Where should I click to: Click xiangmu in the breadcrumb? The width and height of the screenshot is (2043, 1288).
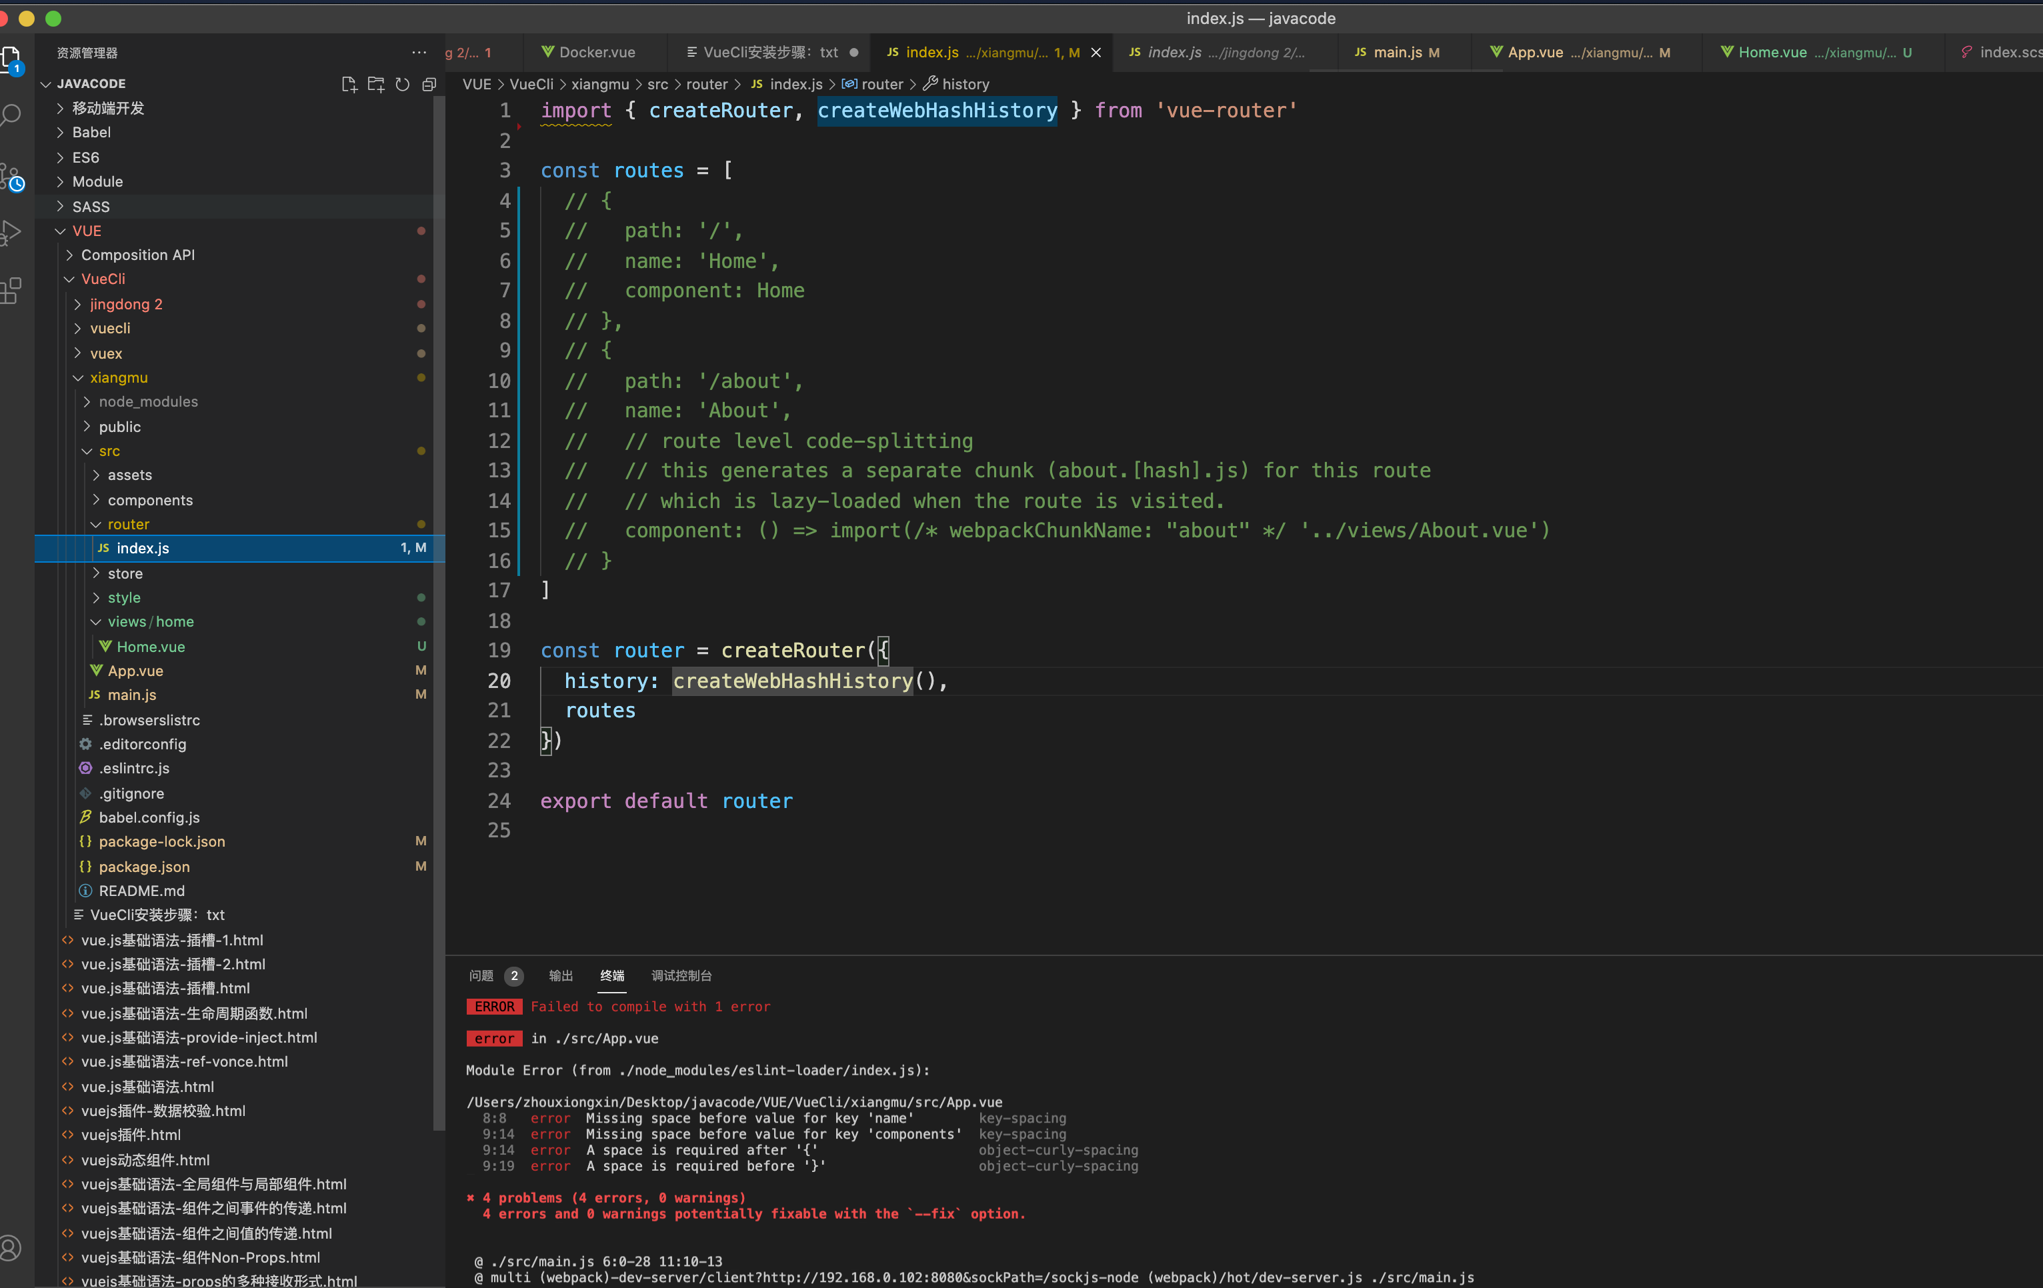600,84
